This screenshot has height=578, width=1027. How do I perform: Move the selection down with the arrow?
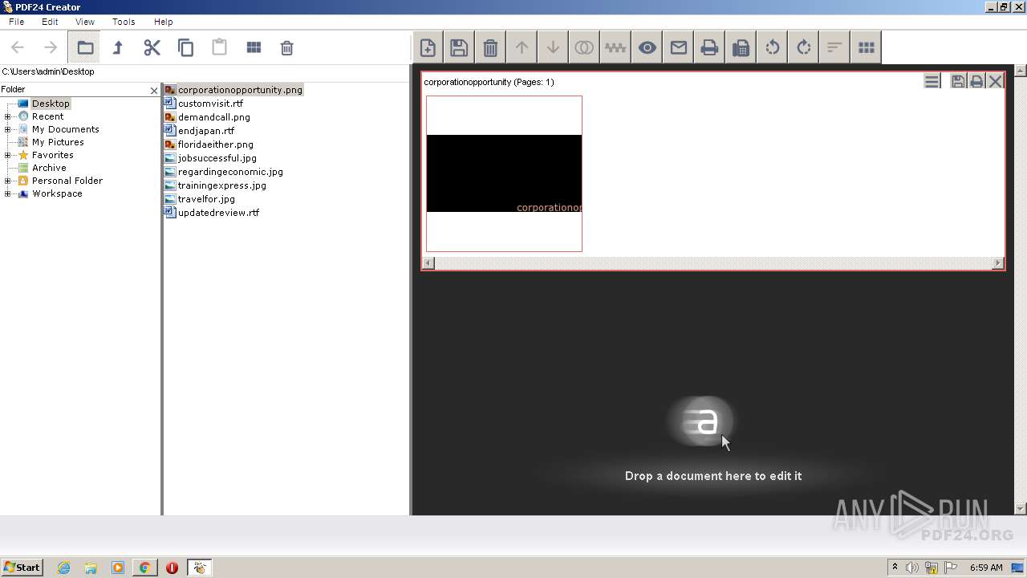point(553,48)
